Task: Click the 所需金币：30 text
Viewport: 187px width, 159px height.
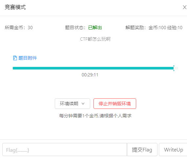Action: click(x=19, y=28)
